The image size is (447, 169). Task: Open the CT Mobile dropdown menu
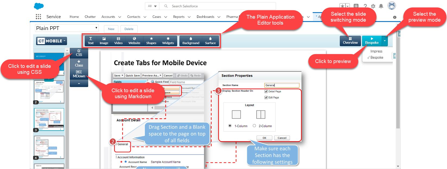[52, 41]
